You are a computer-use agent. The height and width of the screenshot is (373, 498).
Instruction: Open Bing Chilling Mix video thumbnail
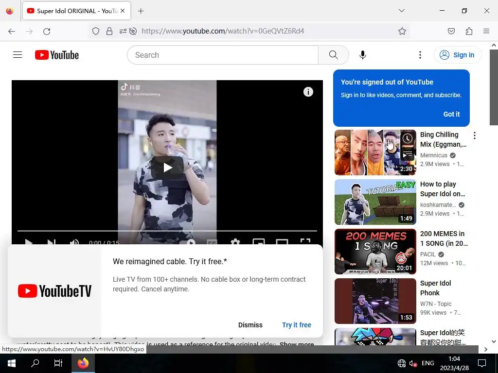click(375, 153)
